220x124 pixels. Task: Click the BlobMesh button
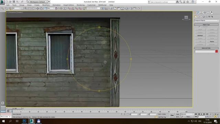[x=200, y=35]
